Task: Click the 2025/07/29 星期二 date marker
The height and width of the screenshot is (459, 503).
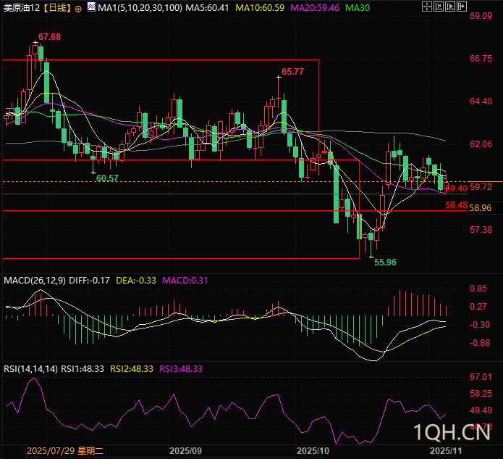Action: point(65,450)
